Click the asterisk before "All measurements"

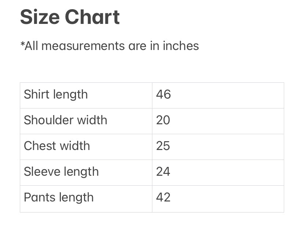[22, 44]
